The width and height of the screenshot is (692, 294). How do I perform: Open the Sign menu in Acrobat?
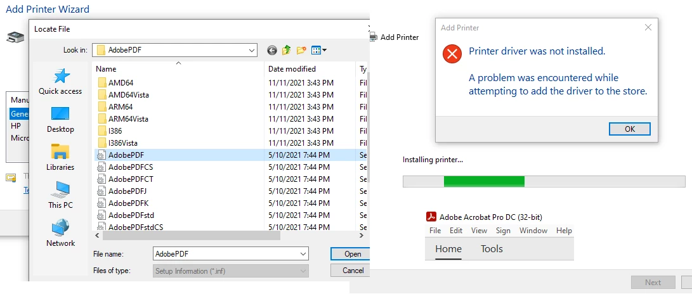[x=503, y=231]
